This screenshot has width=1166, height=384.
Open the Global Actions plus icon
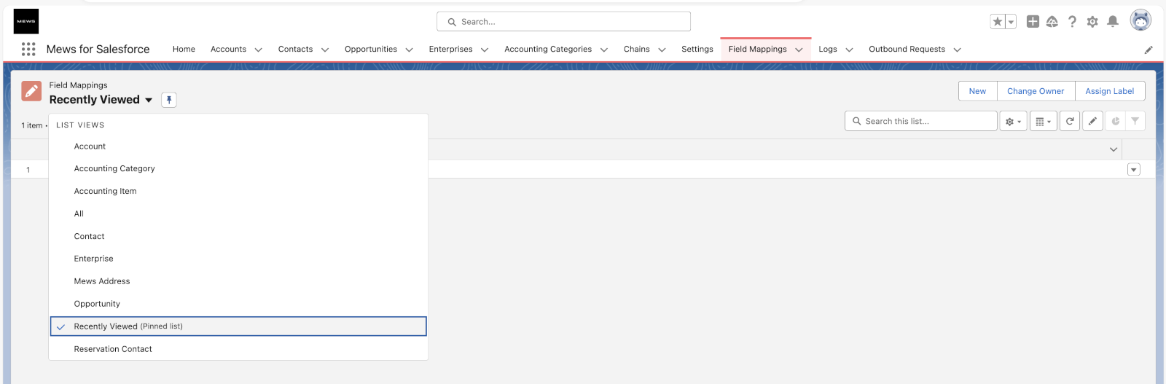click(1033, 22)
